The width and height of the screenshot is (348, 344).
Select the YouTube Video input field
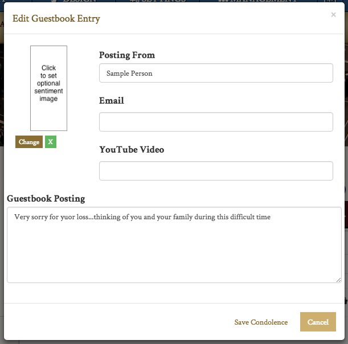(x=216, y=171)
